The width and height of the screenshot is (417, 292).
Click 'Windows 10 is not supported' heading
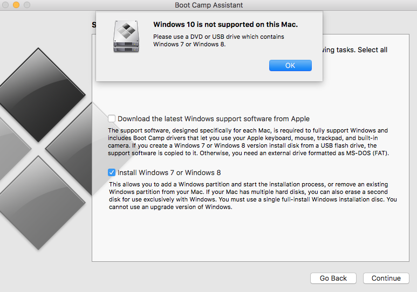[x=225, y=24]
